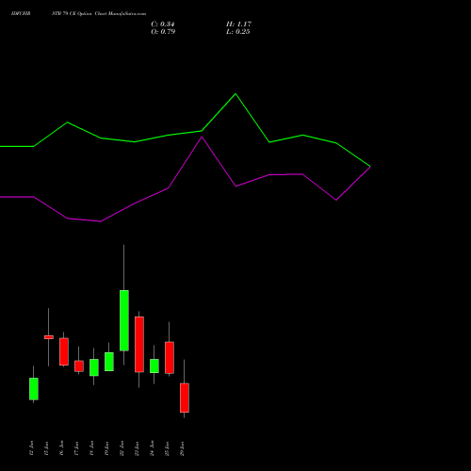Click the low value L: 0.25

coord(238,32)
